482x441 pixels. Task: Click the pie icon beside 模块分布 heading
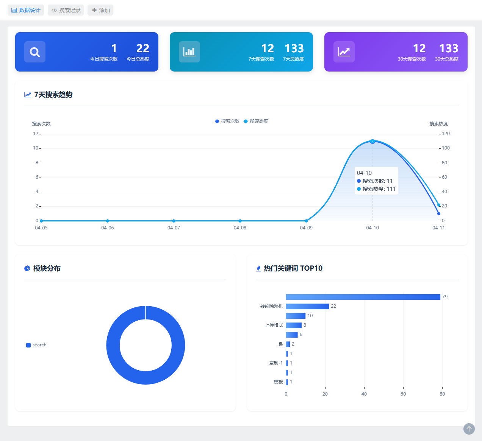27,268
